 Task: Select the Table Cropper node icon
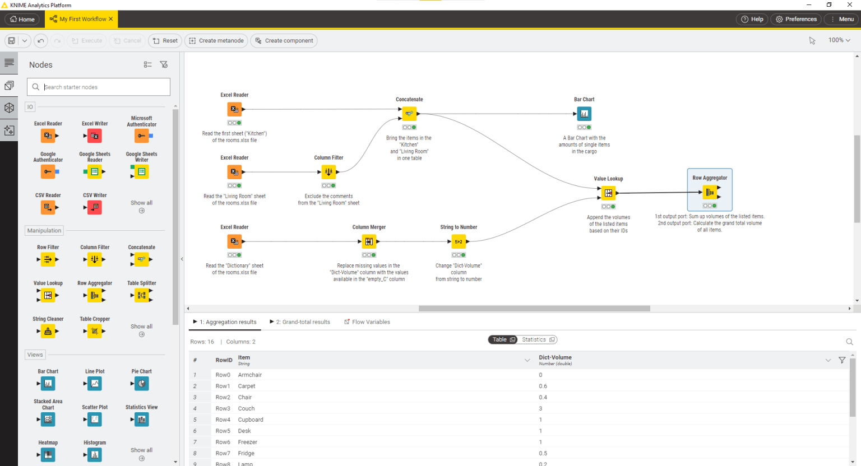coord(95,331)
